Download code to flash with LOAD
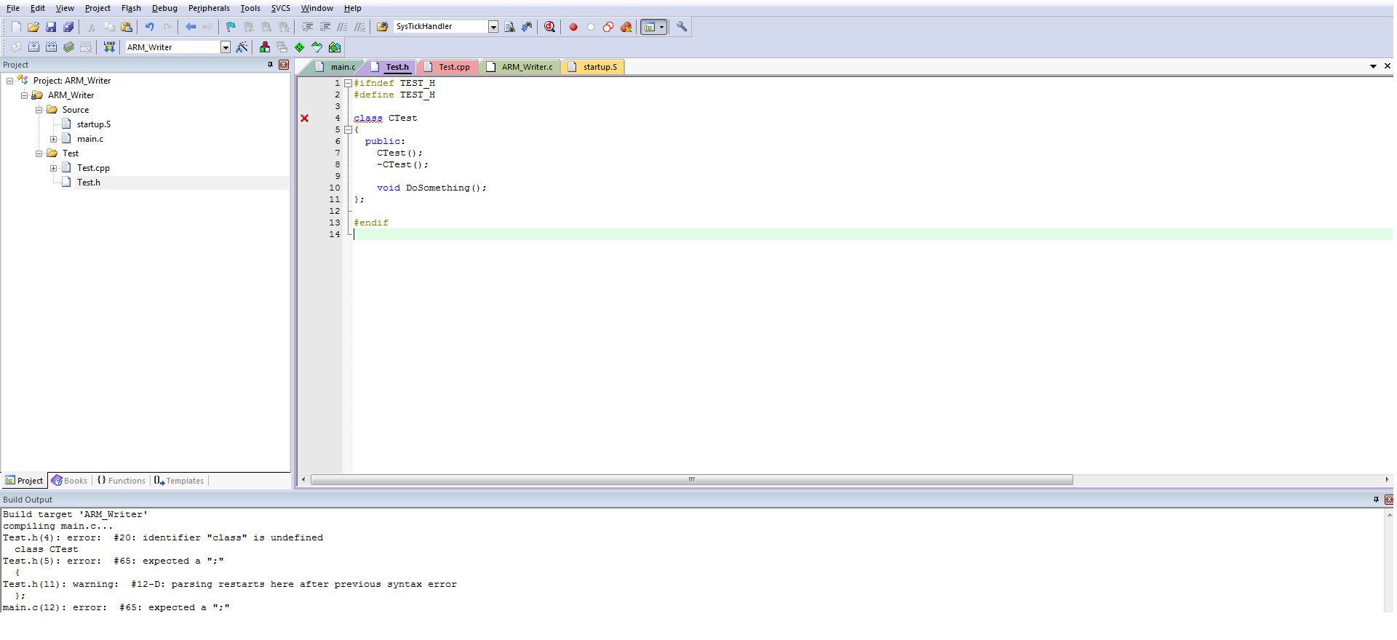Viewport: 1397px width, 640px height. coord(109,47)
